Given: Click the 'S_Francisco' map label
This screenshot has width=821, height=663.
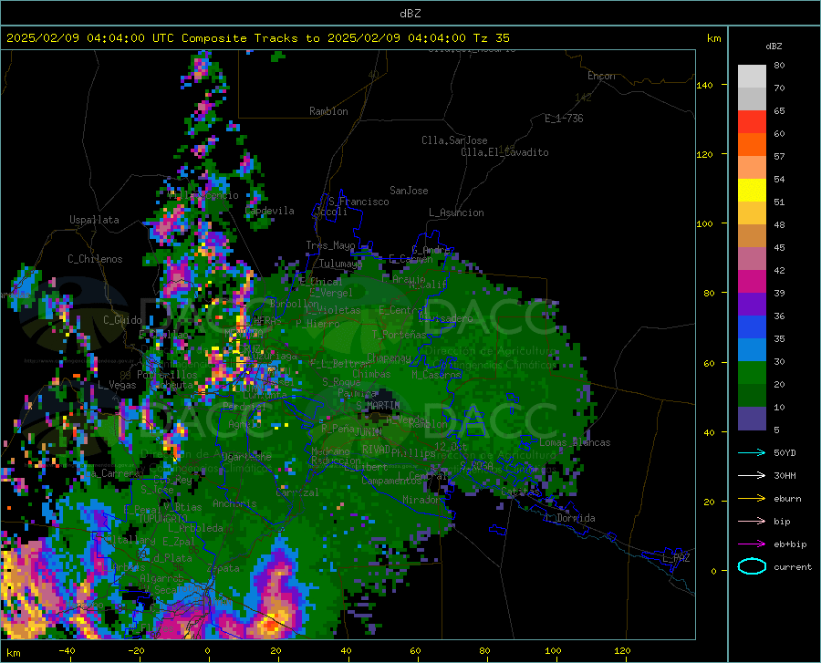Looking at the screenshot, I should click(359, 202).
